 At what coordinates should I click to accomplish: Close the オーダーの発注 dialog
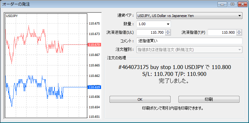click(242, 4)
